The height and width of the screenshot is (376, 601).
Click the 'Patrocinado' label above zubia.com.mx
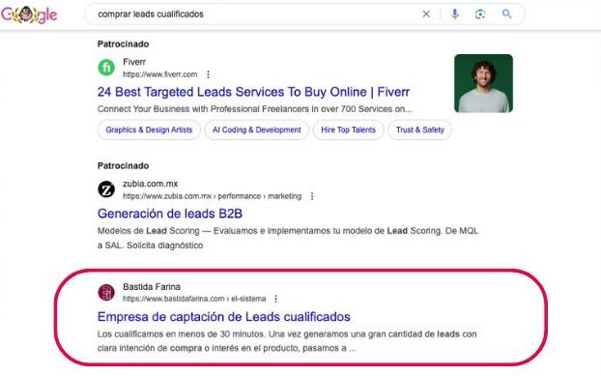(x=123, y=166)
